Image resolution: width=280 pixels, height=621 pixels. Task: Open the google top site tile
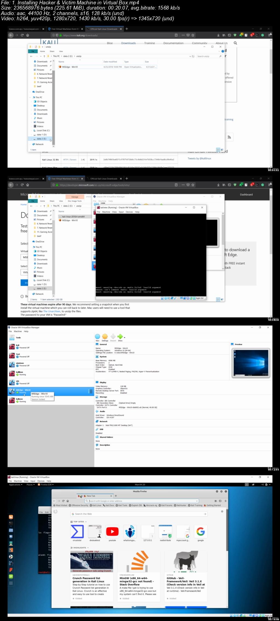click(201, 533)
